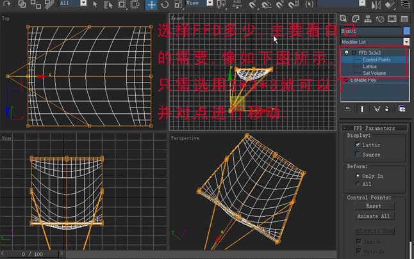Toggle FFD 3x3x3 lightbulb visibility

pos(347,52)
